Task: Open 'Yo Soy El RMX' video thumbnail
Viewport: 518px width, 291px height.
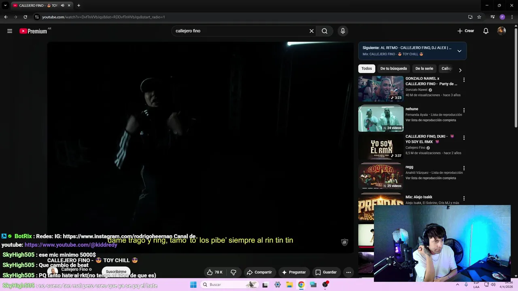Action: [381, 148]
